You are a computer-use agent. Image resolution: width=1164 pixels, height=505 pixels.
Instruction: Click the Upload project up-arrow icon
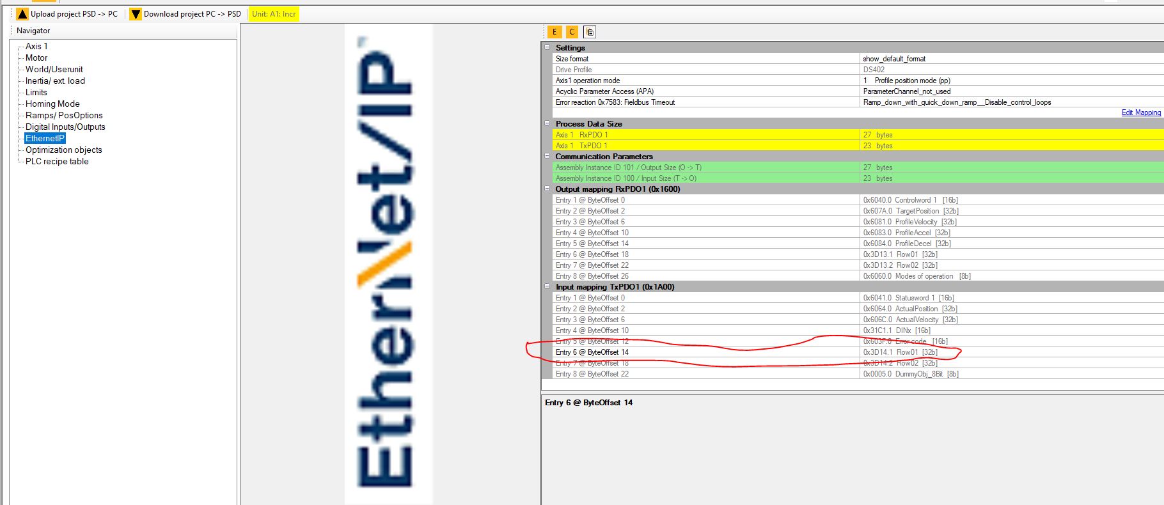(x=22, y=14)
